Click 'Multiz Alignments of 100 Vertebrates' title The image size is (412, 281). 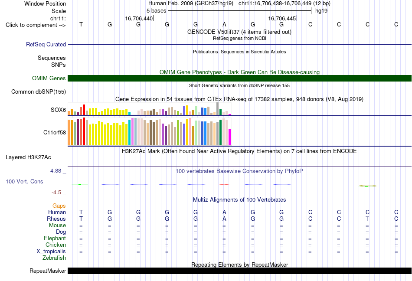[239, 200]
